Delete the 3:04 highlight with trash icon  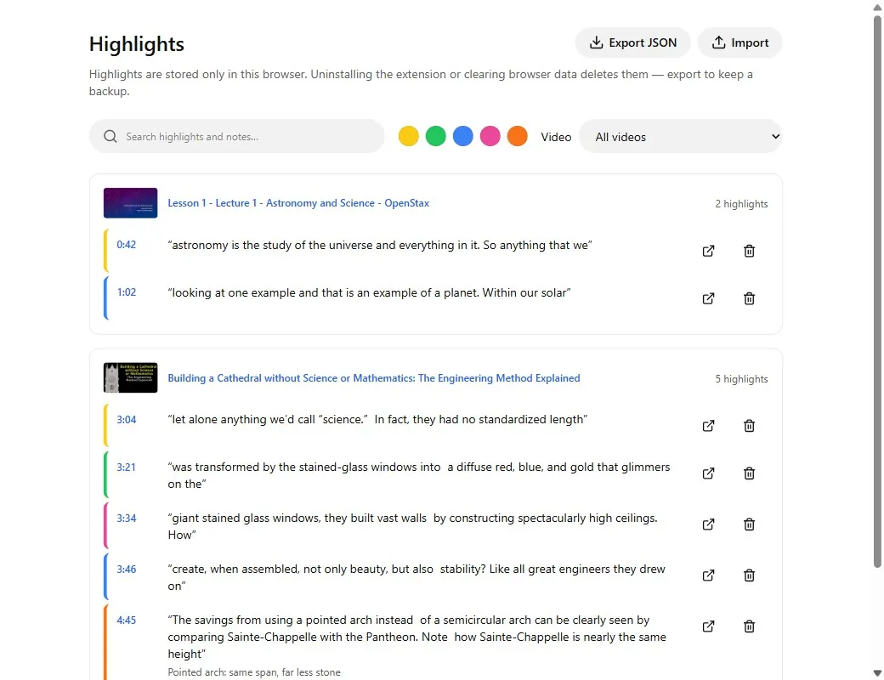coord(749,426)
